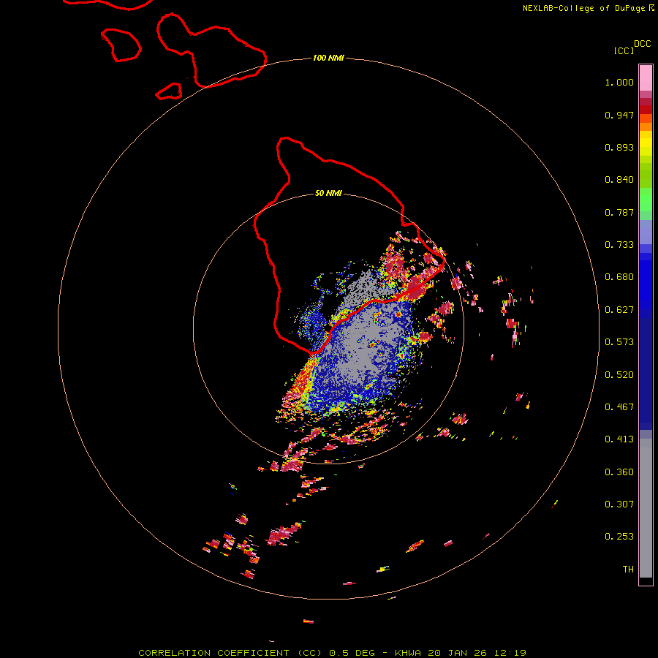Click the 0.893 scale value
The height and width of the screenshot is (658, 658).
(619, 147)
